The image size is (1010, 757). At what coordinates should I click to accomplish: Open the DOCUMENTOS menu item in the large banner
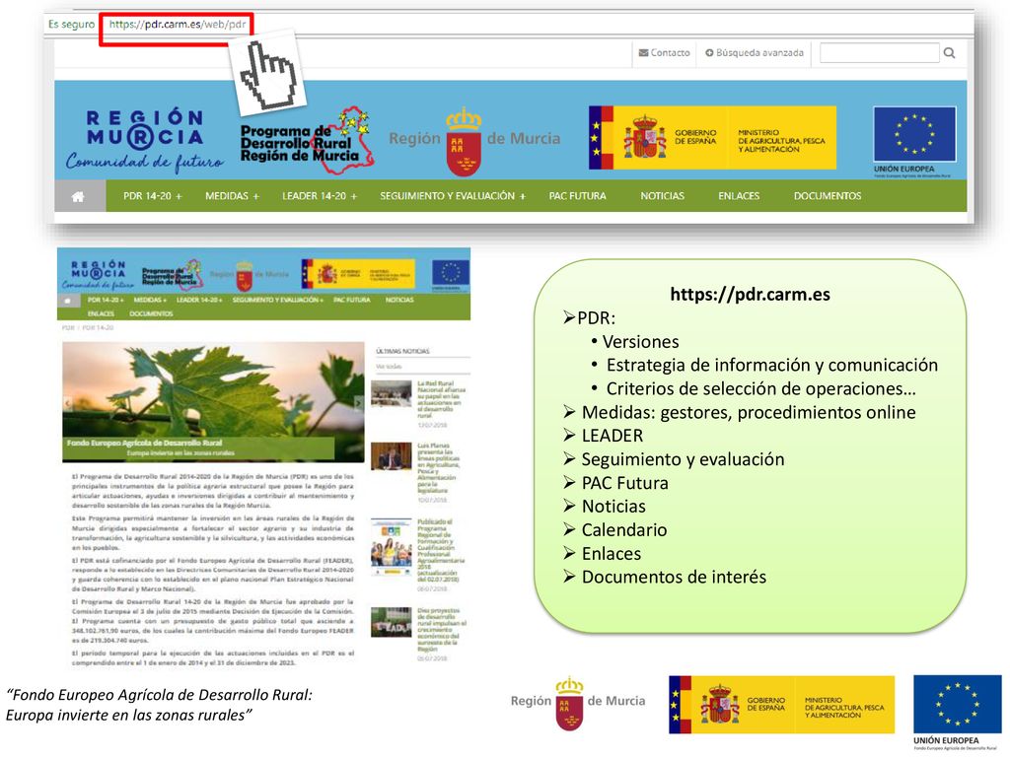pos(828,196)
